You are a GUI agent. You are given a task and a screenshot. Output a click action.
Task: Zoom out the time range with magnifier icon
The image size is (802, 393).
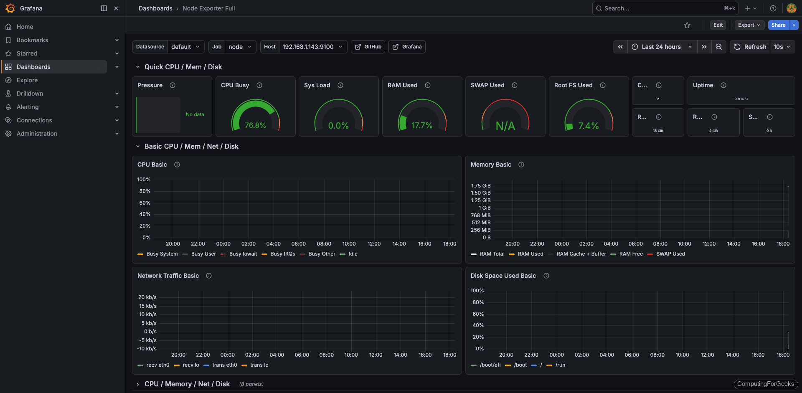click(x=718, y=47)
